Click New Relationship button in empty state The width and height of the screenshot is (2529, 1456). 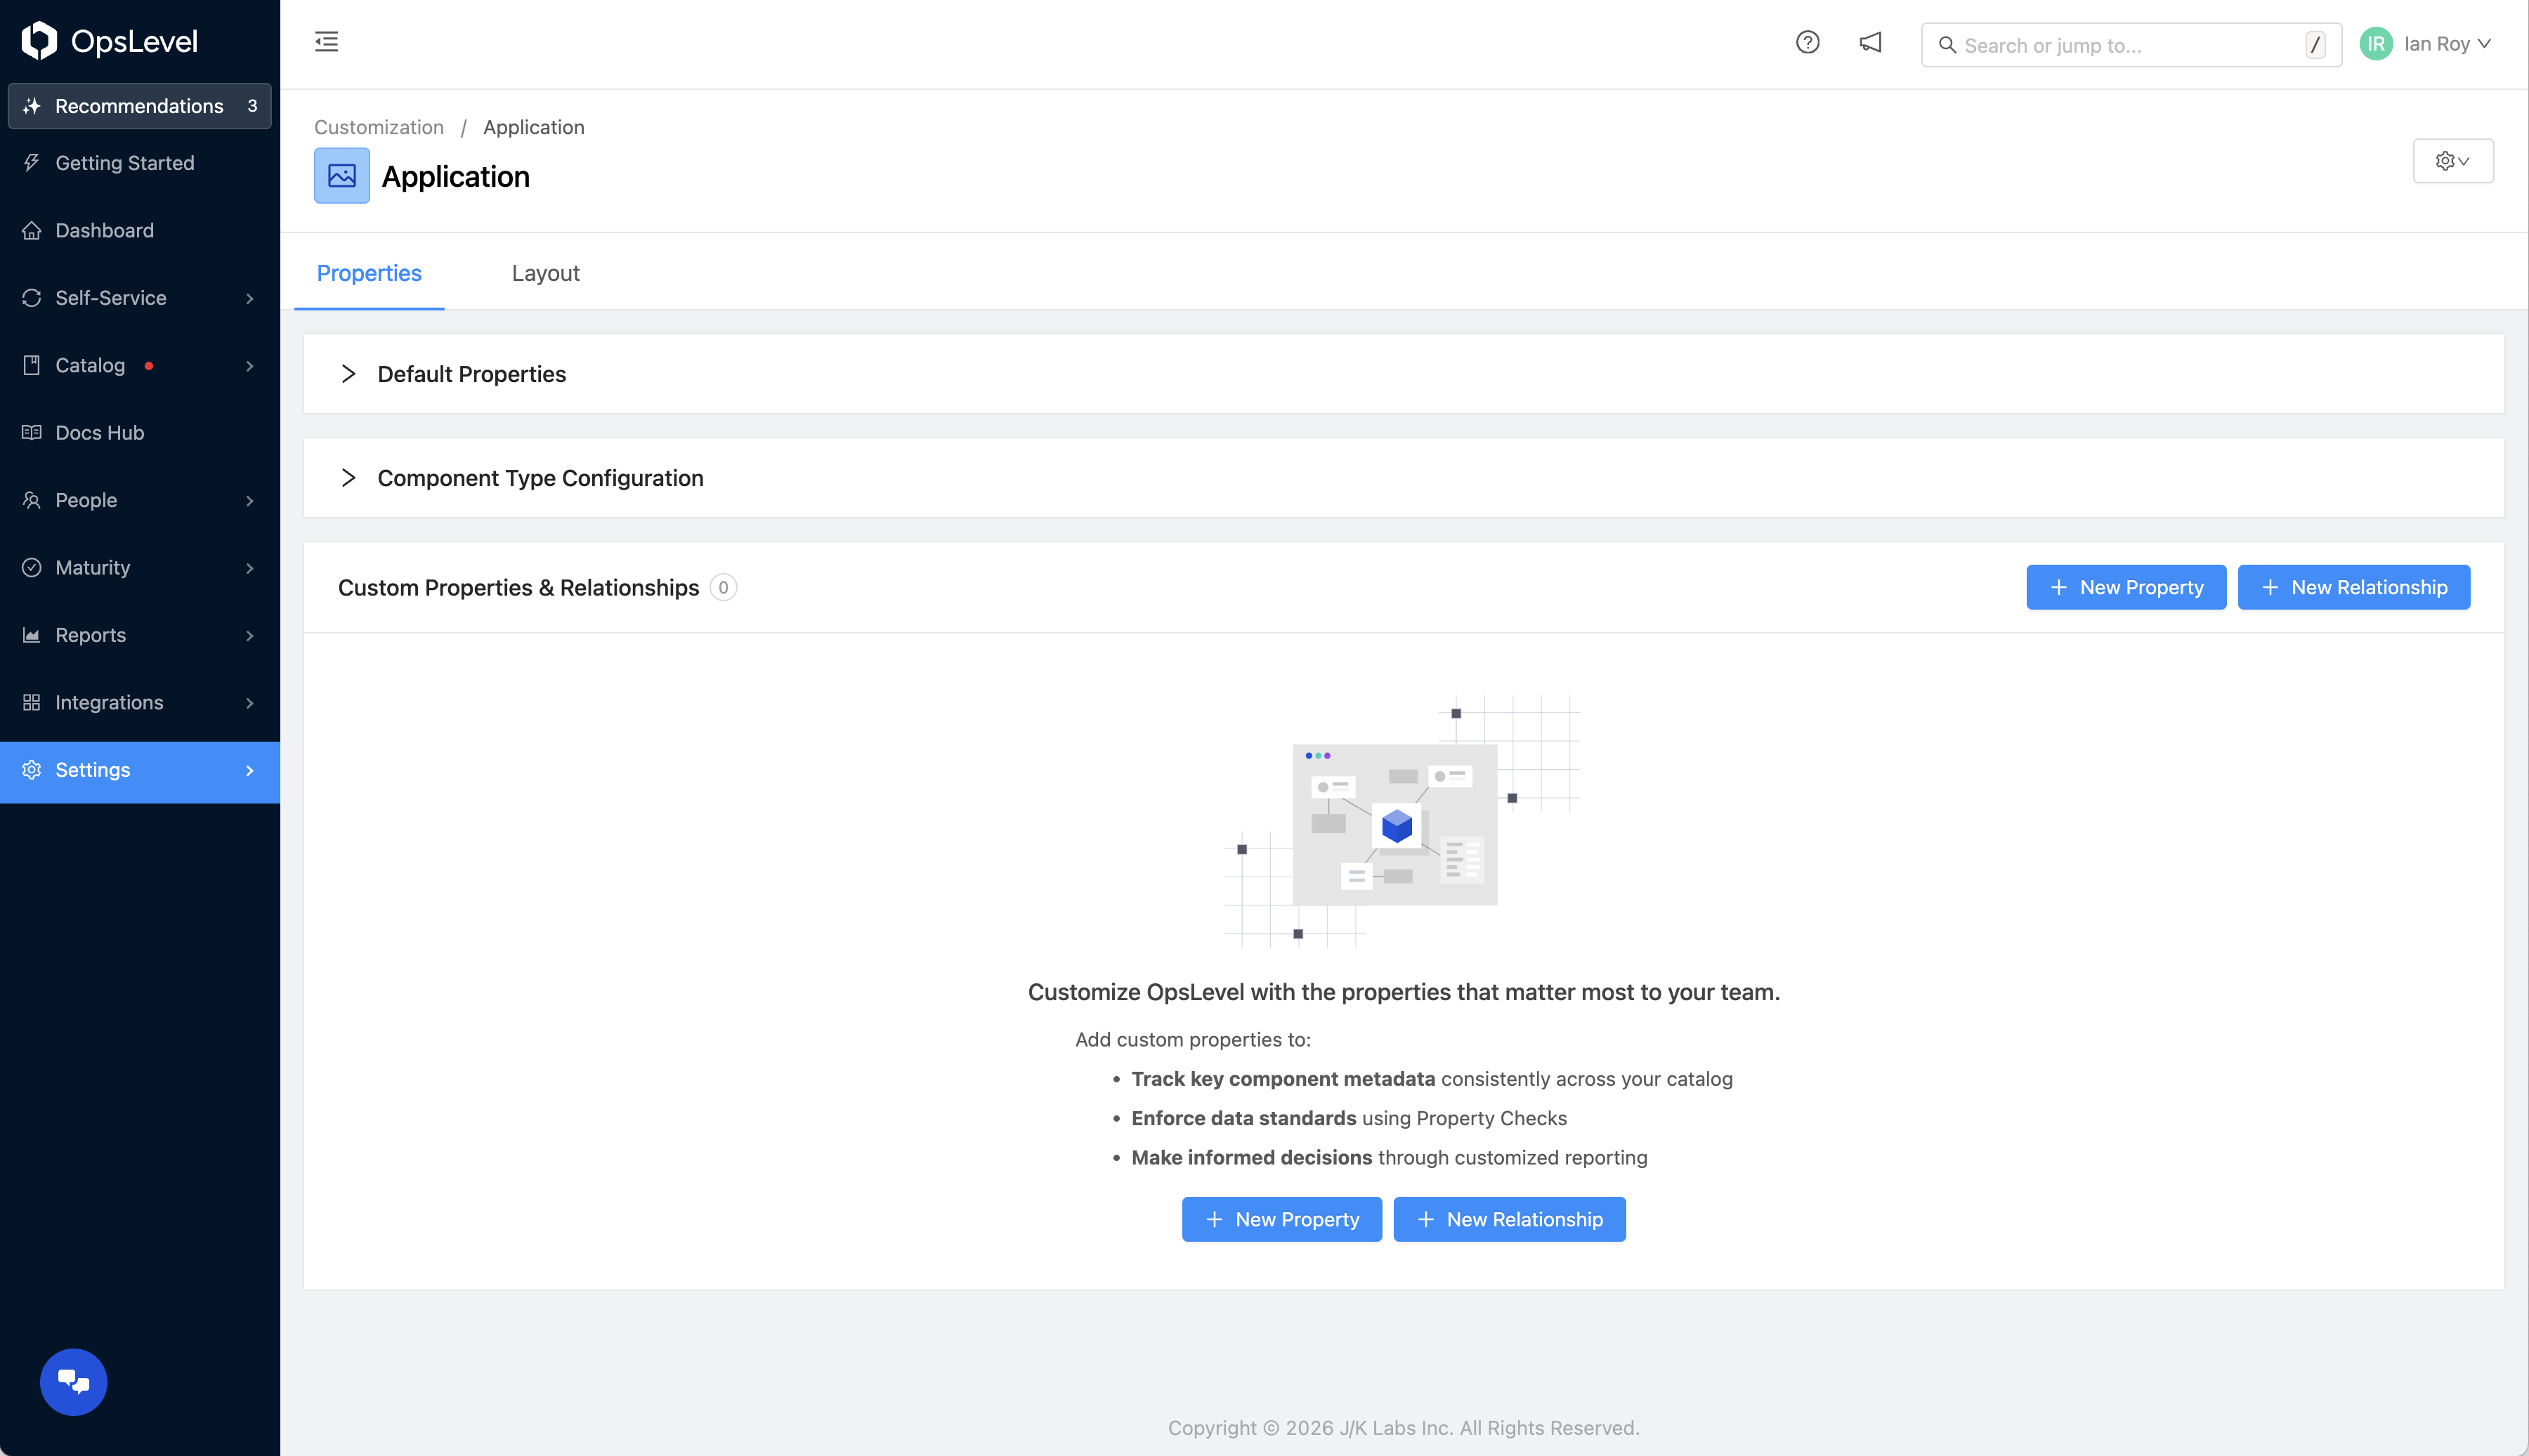1509,1220
